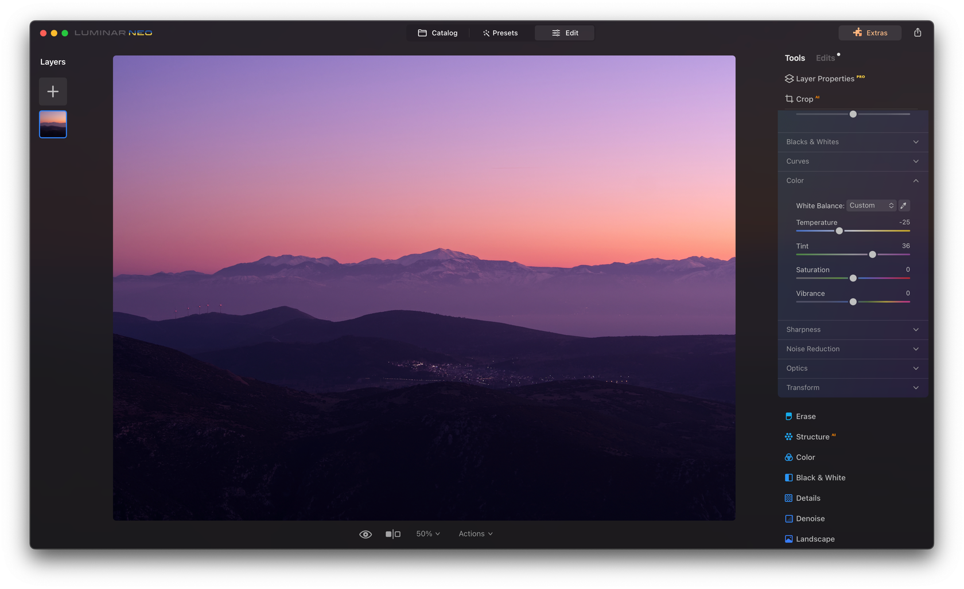Open the Structure AI tool
The image size is (964, 589).
(810, 437)
